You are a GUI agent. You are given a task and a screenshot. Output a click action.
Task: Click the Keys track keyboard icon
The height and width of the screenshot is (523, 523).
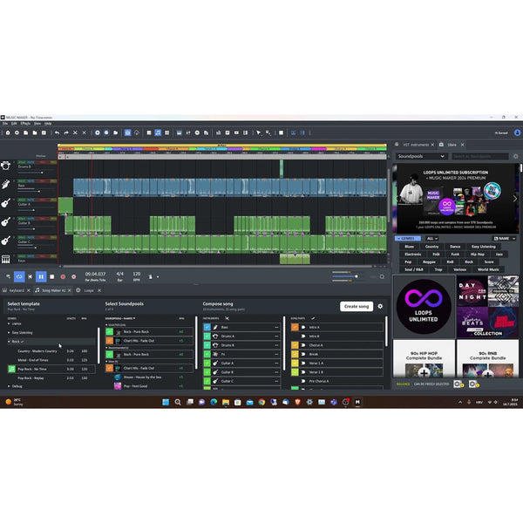(6, 259)
